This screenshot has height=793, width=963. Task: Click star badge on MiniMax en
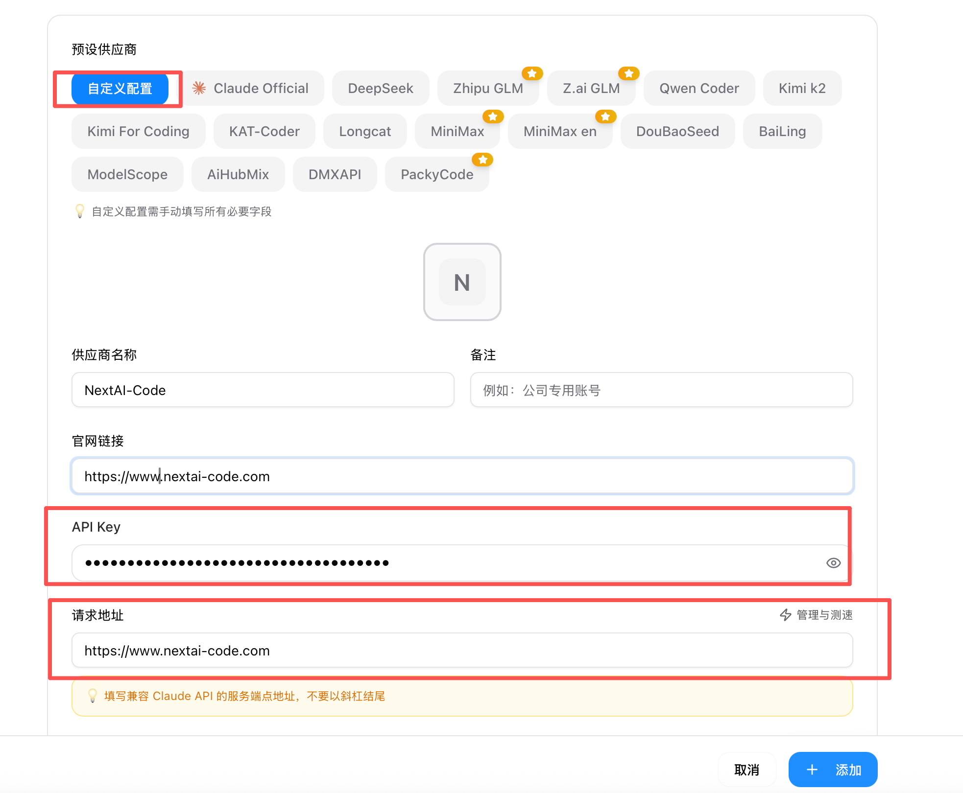coord(605,117)
